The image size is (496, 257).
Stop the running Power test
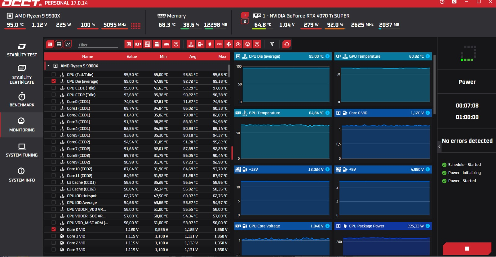coord(467,248)
